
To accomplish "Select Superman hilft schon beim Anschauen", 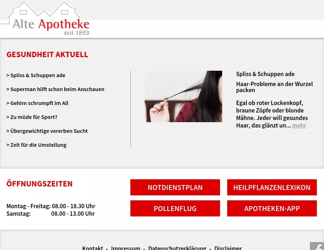I will tap(55, 89).
